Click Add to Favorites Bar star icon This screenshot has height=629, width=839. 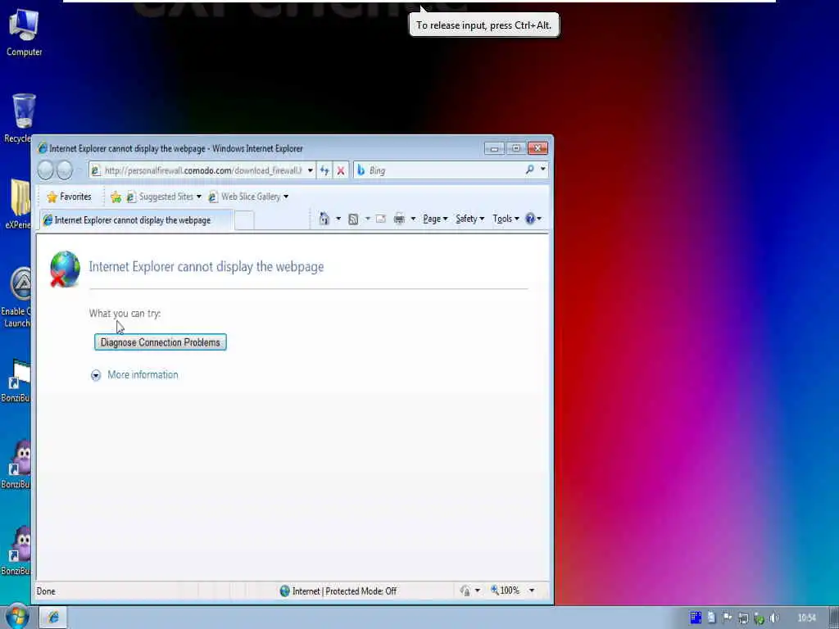tap(116, 197)
